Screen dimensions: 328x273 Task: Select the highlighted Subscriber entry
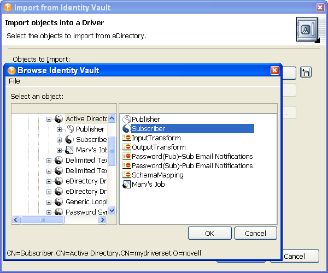192,129
